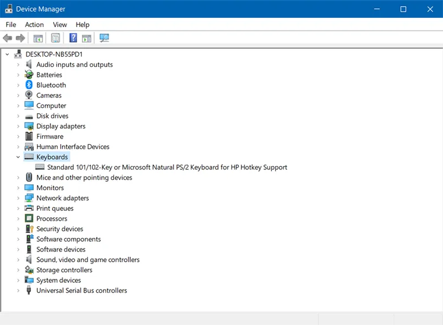Open the File menu
The image size is (443, 325).
click(x=11, y=24)
